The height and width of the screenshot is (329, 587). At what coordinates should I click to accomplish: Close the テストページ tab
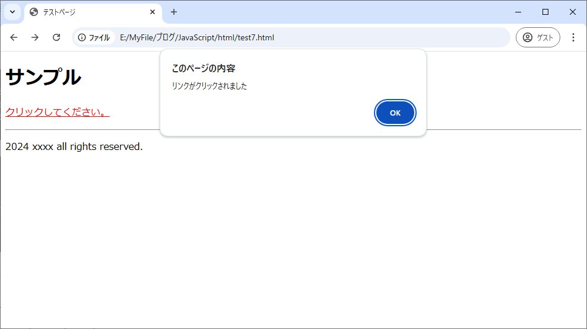click(x=153, y=12)
